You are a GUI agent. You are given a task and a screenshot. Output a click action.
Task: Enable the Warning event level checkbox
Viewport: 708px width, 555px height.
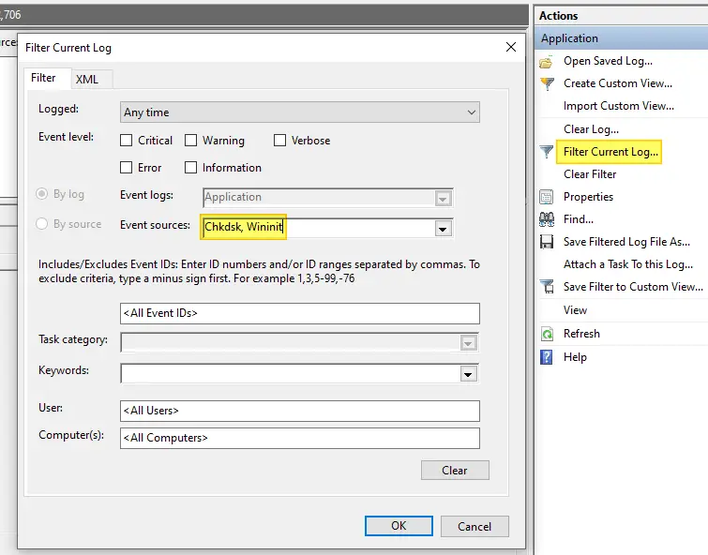[x=191, y=141]
